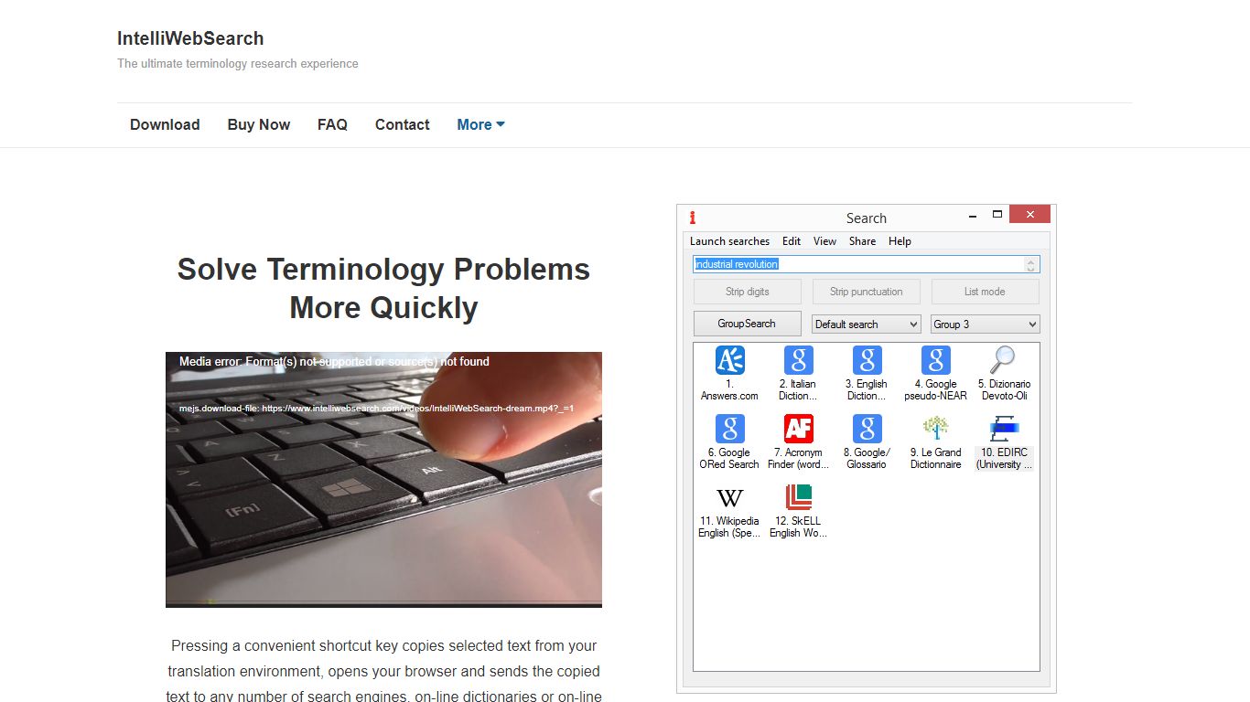Open the Launch searches menu
This screenshot has height=702, width=1250.
click(x=729, y=241)
